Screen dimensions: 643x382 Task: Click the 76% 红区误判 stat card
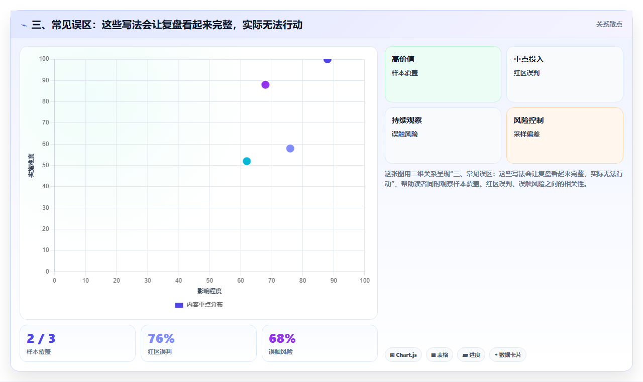198,343
